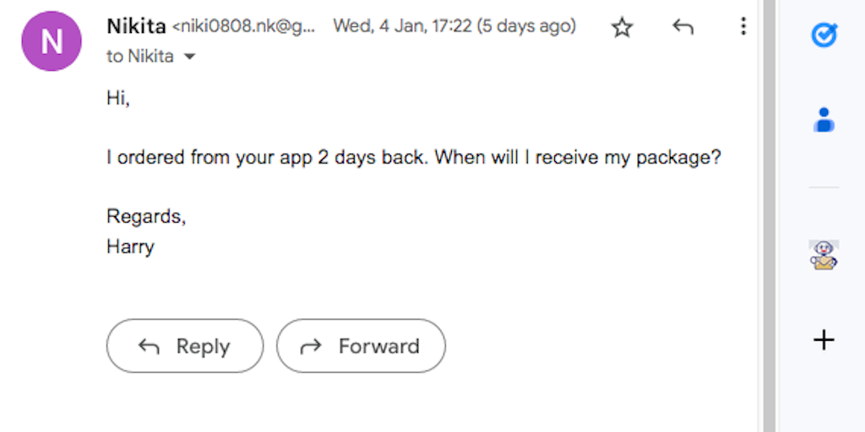Click the Reply button below the message
Image resolution: width=865 pixels, height=432 pixels.
point(185,346)
